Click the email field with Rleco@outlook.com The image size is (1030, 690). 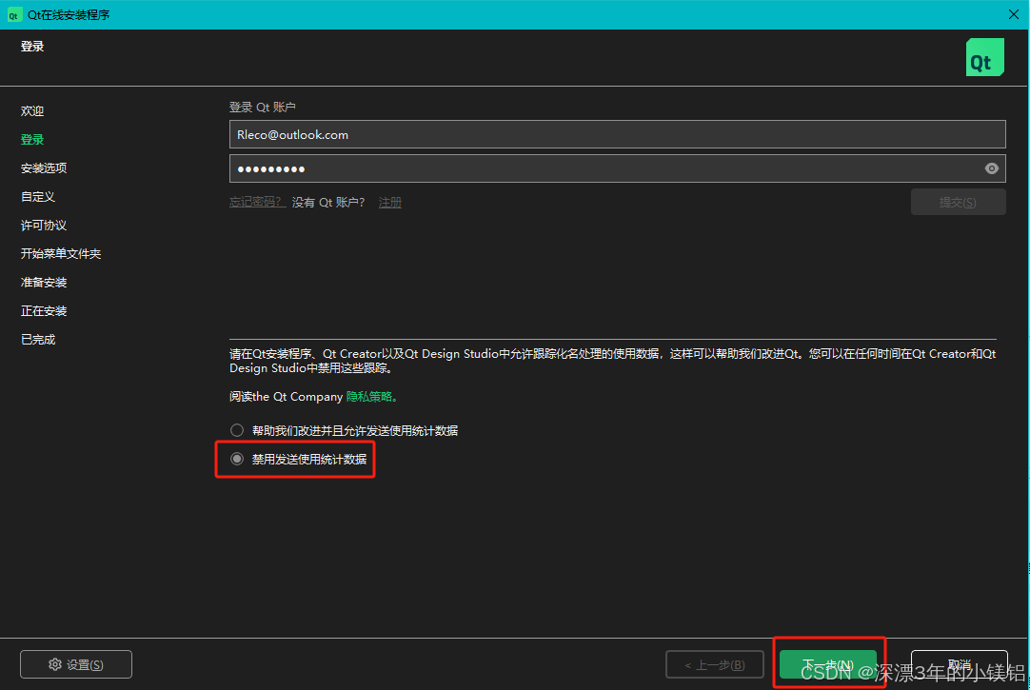(x=617, y=134)
